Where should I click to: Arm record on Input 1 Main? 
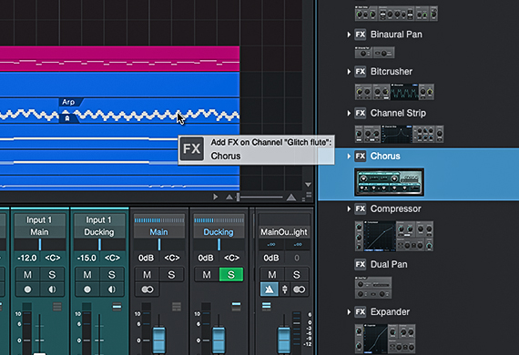click(28, 289)
